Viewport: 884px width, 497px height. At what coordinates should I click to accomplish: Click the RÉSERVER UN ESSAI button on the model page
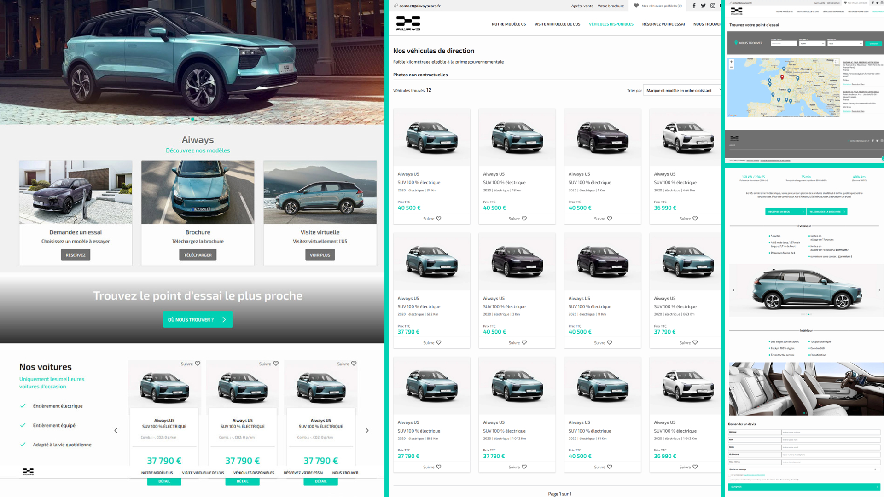(x=785, y=212)
